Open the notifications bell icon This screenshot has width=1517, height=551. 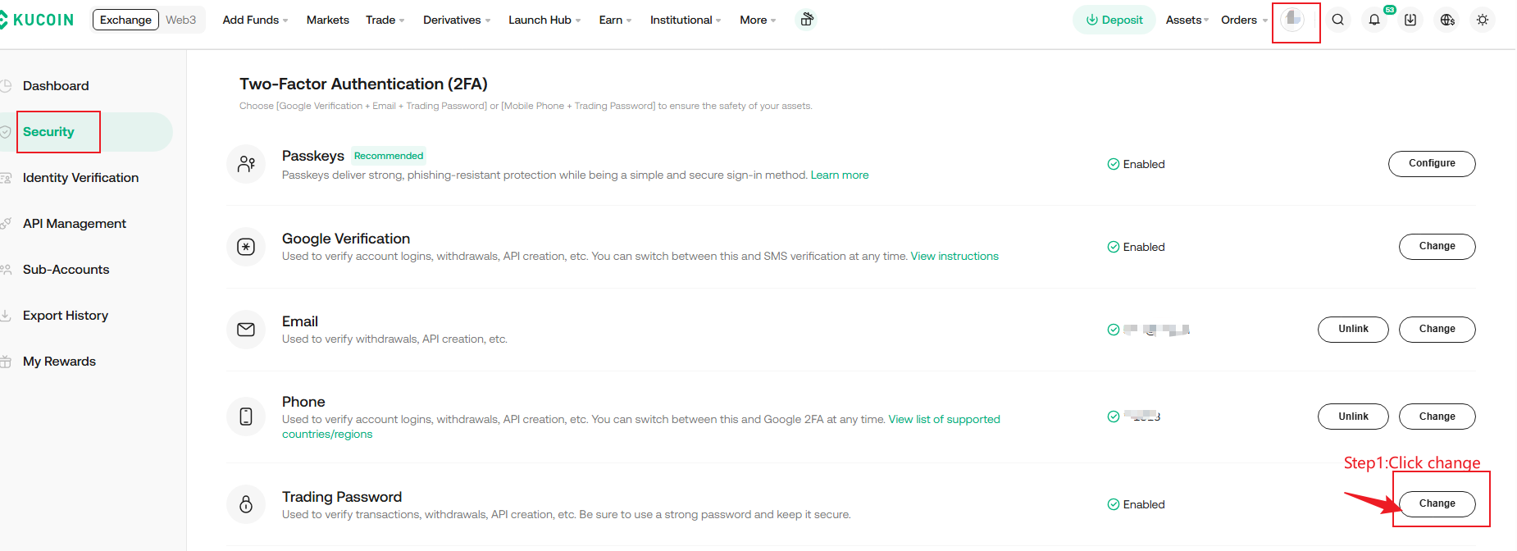point(1374,20)
